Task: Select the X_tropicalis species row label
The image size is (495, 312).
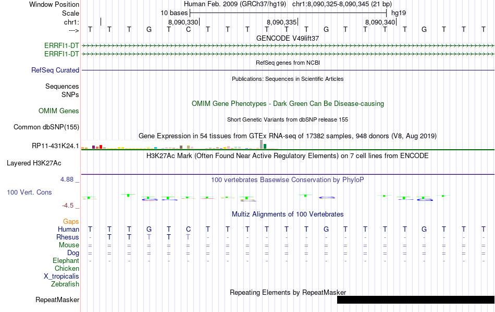Action: (61, 277)
